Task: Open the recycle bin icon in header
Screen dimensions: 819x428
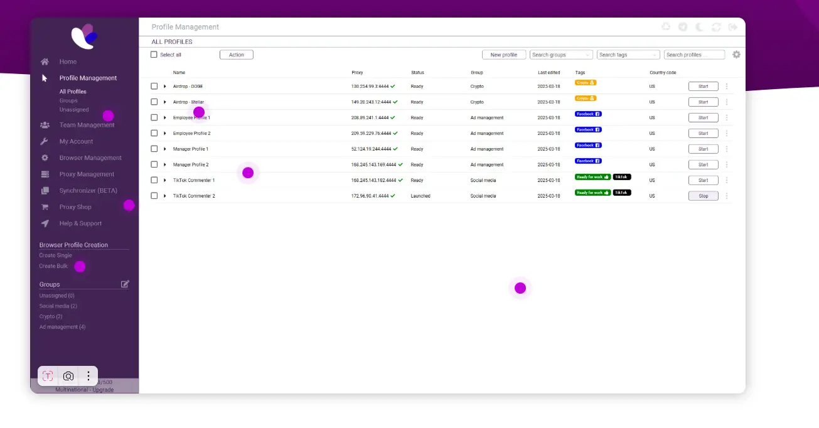Action: tap(666, 27)
